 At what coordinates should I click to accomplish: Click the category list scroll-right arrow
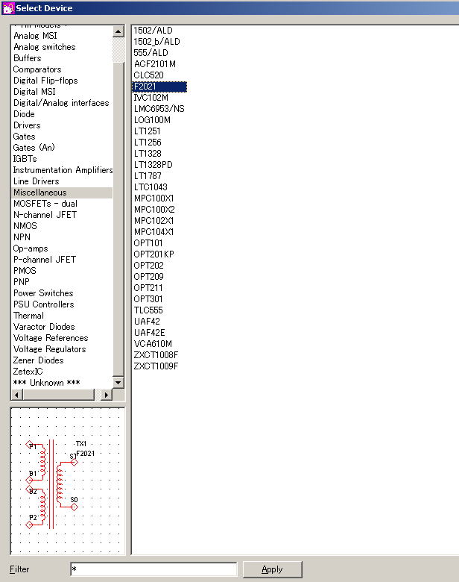pyautogui.click(x=107, y=395)
